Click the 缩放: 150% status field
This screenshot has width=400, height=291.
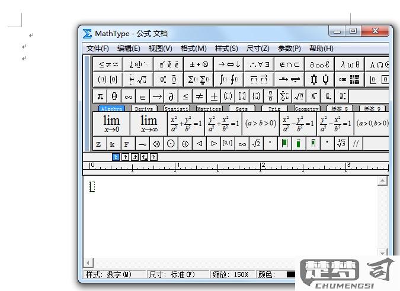[232, 274]
